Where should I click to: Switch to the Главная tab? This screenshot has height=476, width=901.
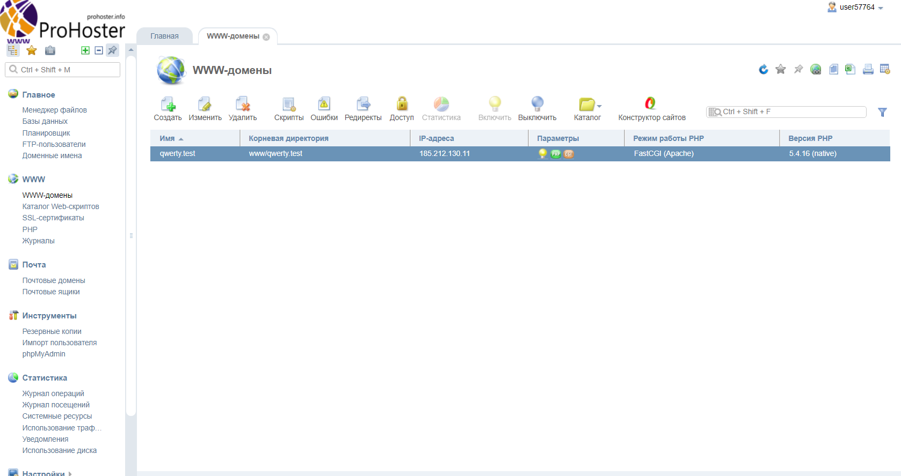(164, 36)
